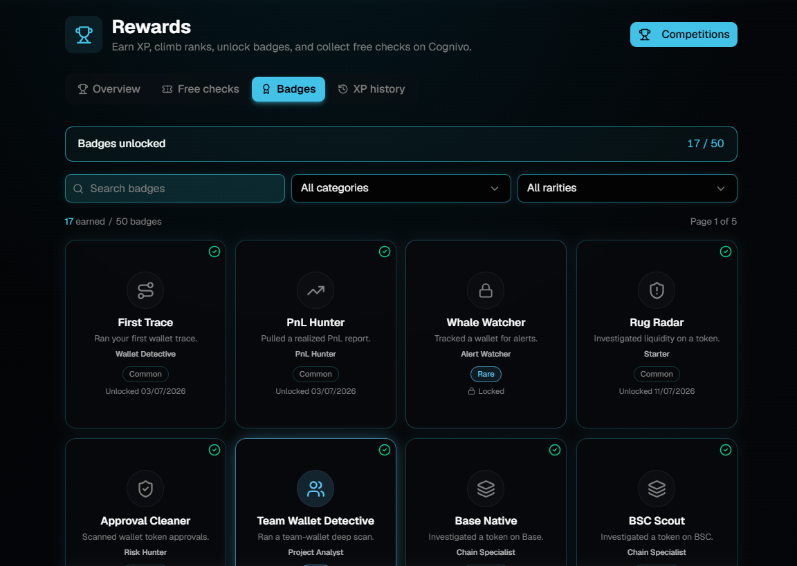Open the First Trace badge title
This screenshot has width=797, height=566.
[145, 322]
